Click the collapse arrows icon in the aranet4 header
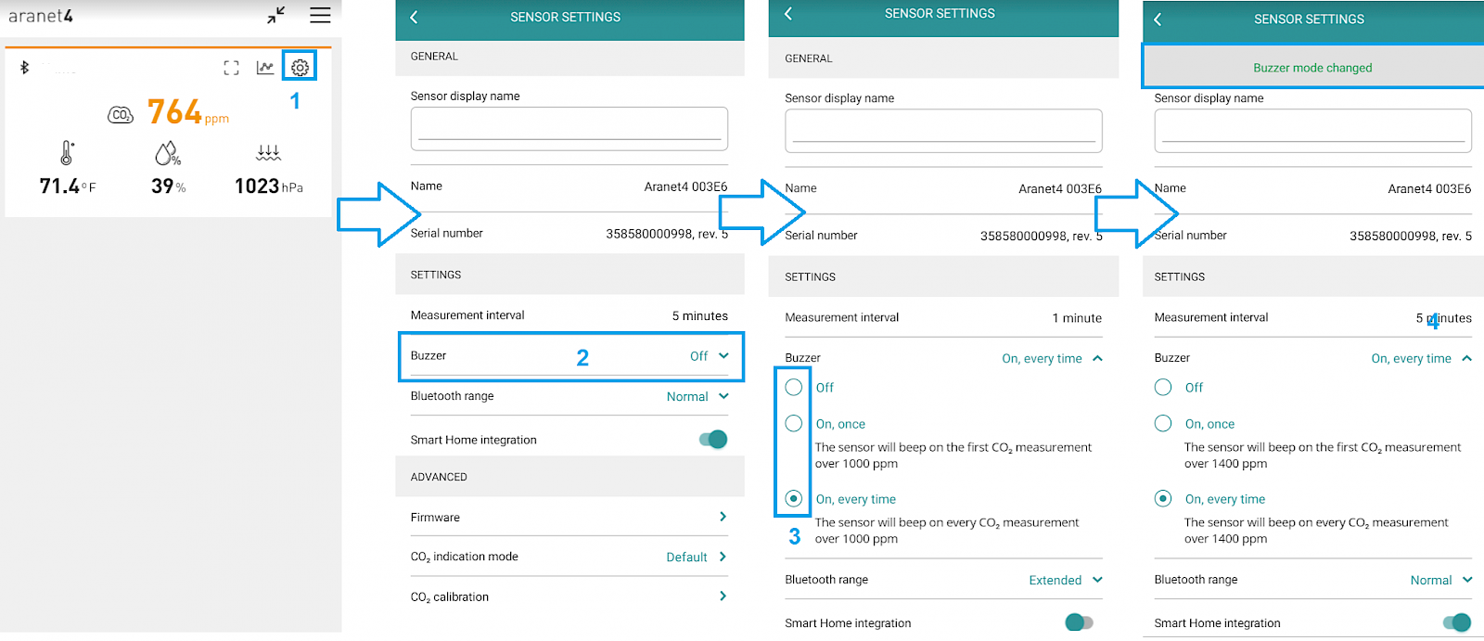This screenshot has width=1484, height=641. tap(276, 16)
